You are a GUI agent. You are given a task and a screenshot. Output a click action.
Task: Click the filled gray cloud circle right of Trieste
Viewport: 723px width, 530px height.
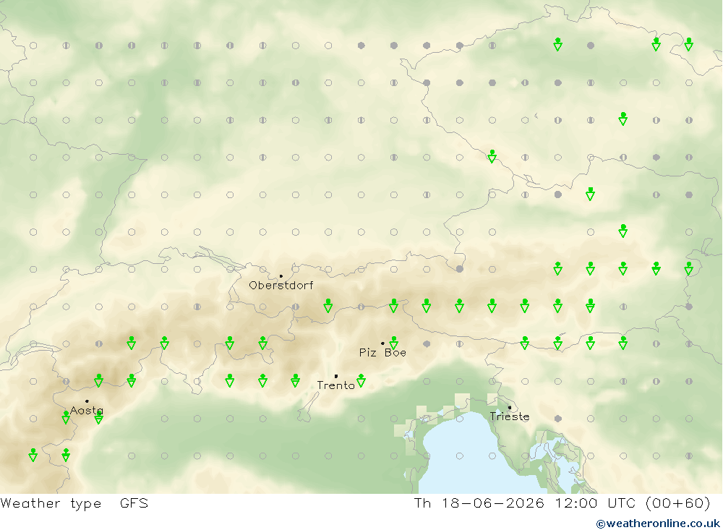point(558,419)
